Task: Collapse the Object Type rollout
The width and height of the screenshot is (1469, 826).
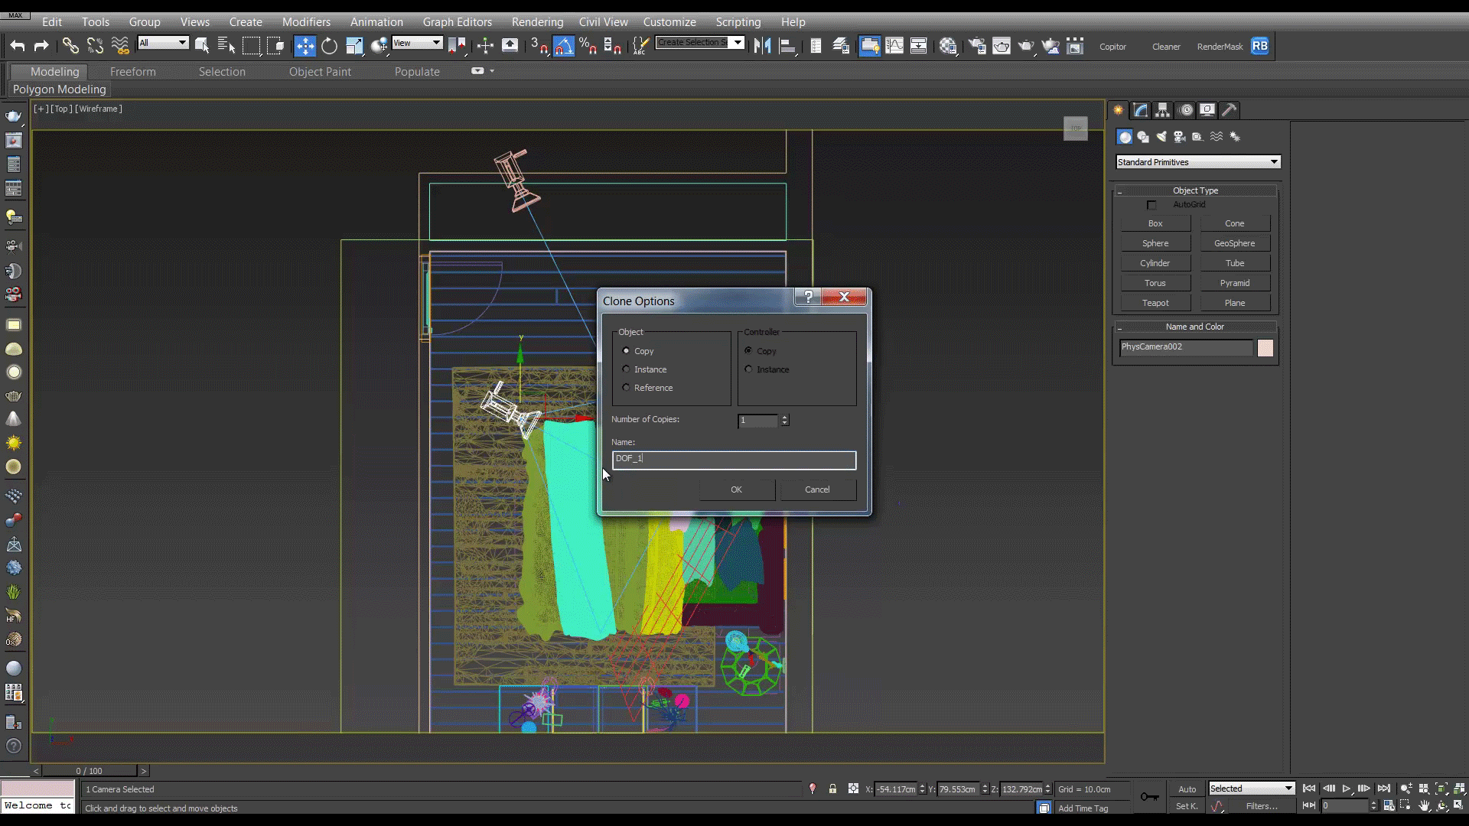Action: 1195,190
